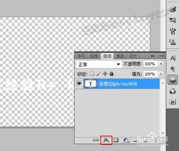
Task: Toggle the Layers panel icon in dock
Action: (172, 80)
